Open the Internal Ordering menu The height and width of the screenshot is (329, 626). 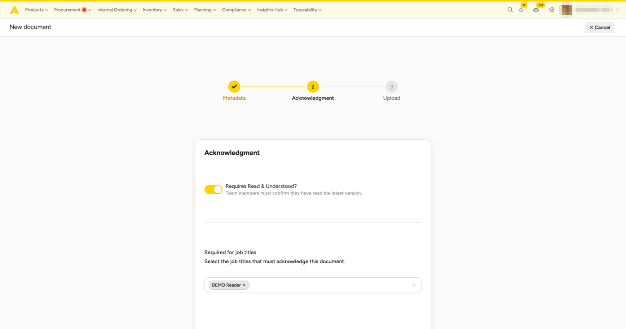click(117, 10)
